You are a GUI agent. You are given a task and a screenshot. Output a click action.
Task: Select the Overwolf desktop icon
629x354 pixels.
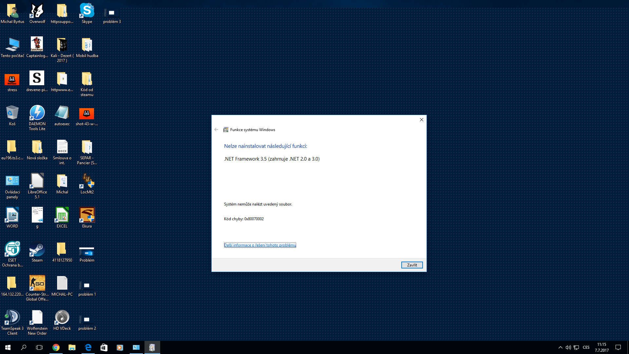pyautogui.click(x=37, y=12)
